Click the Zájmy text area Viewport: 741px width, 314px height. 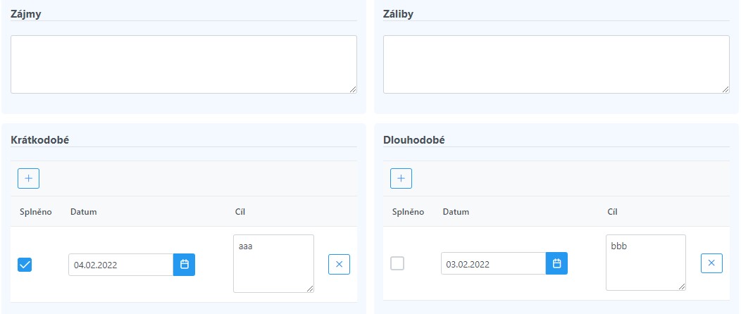(184, 64)
